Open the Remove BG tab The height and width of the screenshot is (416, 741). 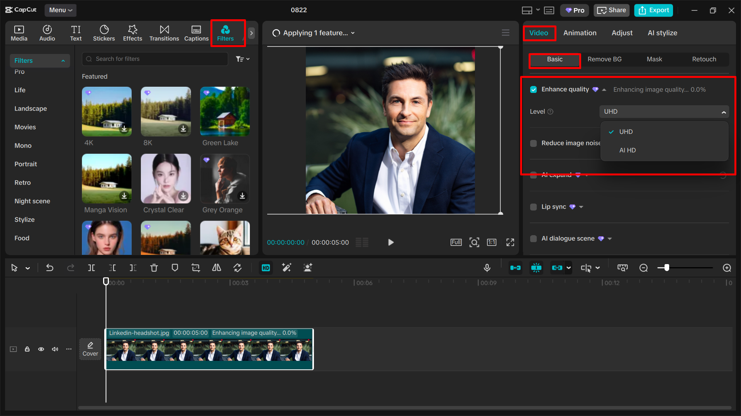click(x=604, y=59)
